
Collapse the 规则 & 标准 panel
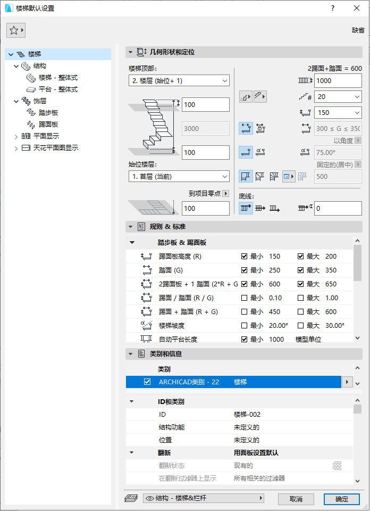click(131, 227)
